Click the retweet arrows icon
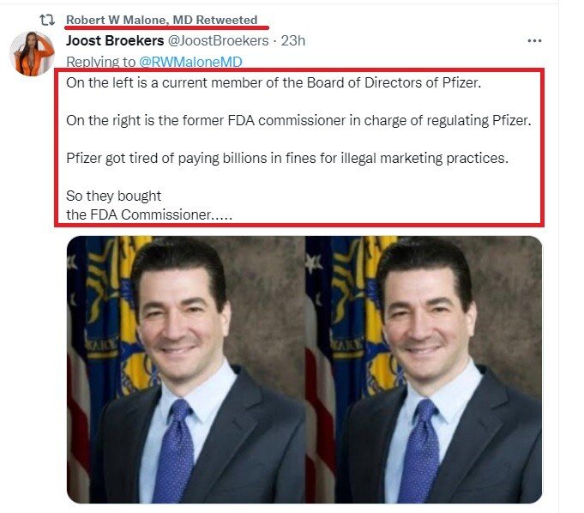584x513 pixels. coord(47,20)
